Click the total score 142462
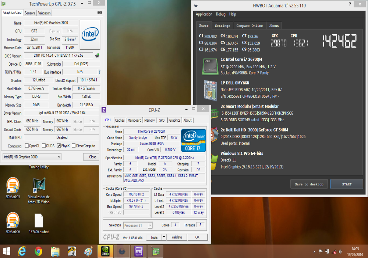Image resolution: width=368 pixels, height=258 pixels. (340, 41)
